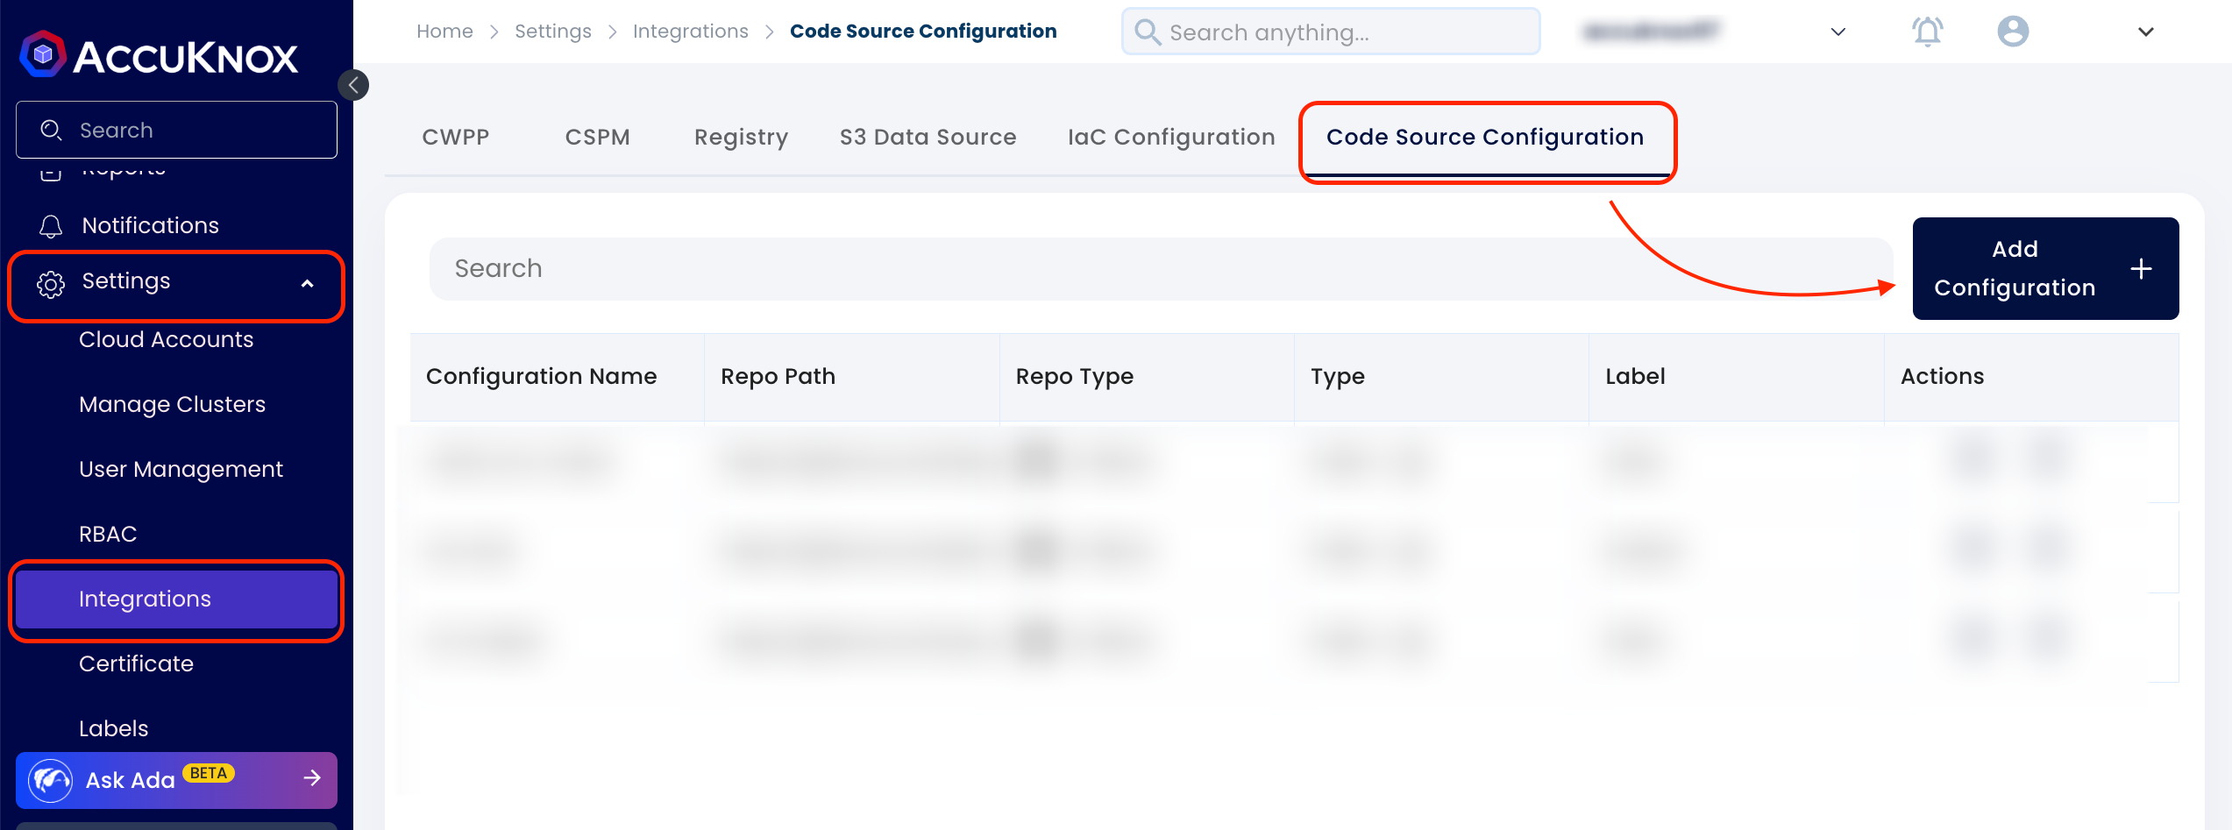Click the Settings gear icon
Screen dimensions: 2232x830
(51, 283)
